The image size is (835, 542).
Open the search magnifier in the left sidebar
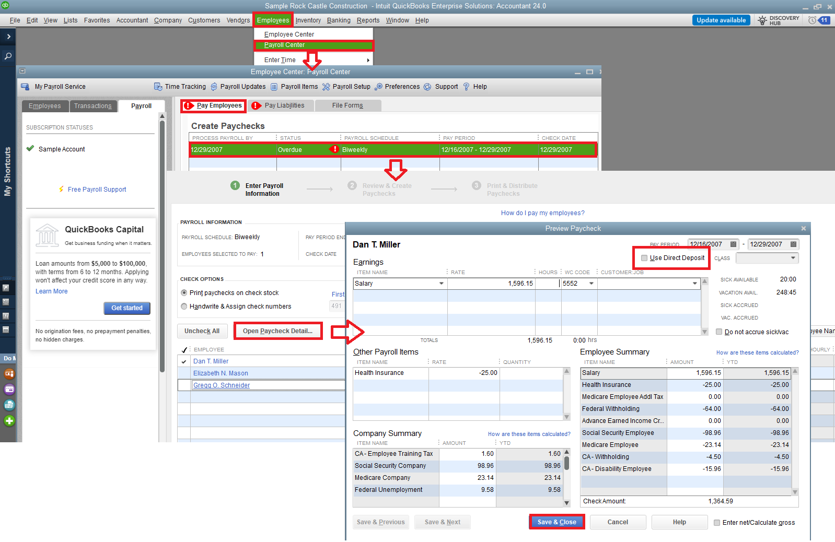(8, 56)
